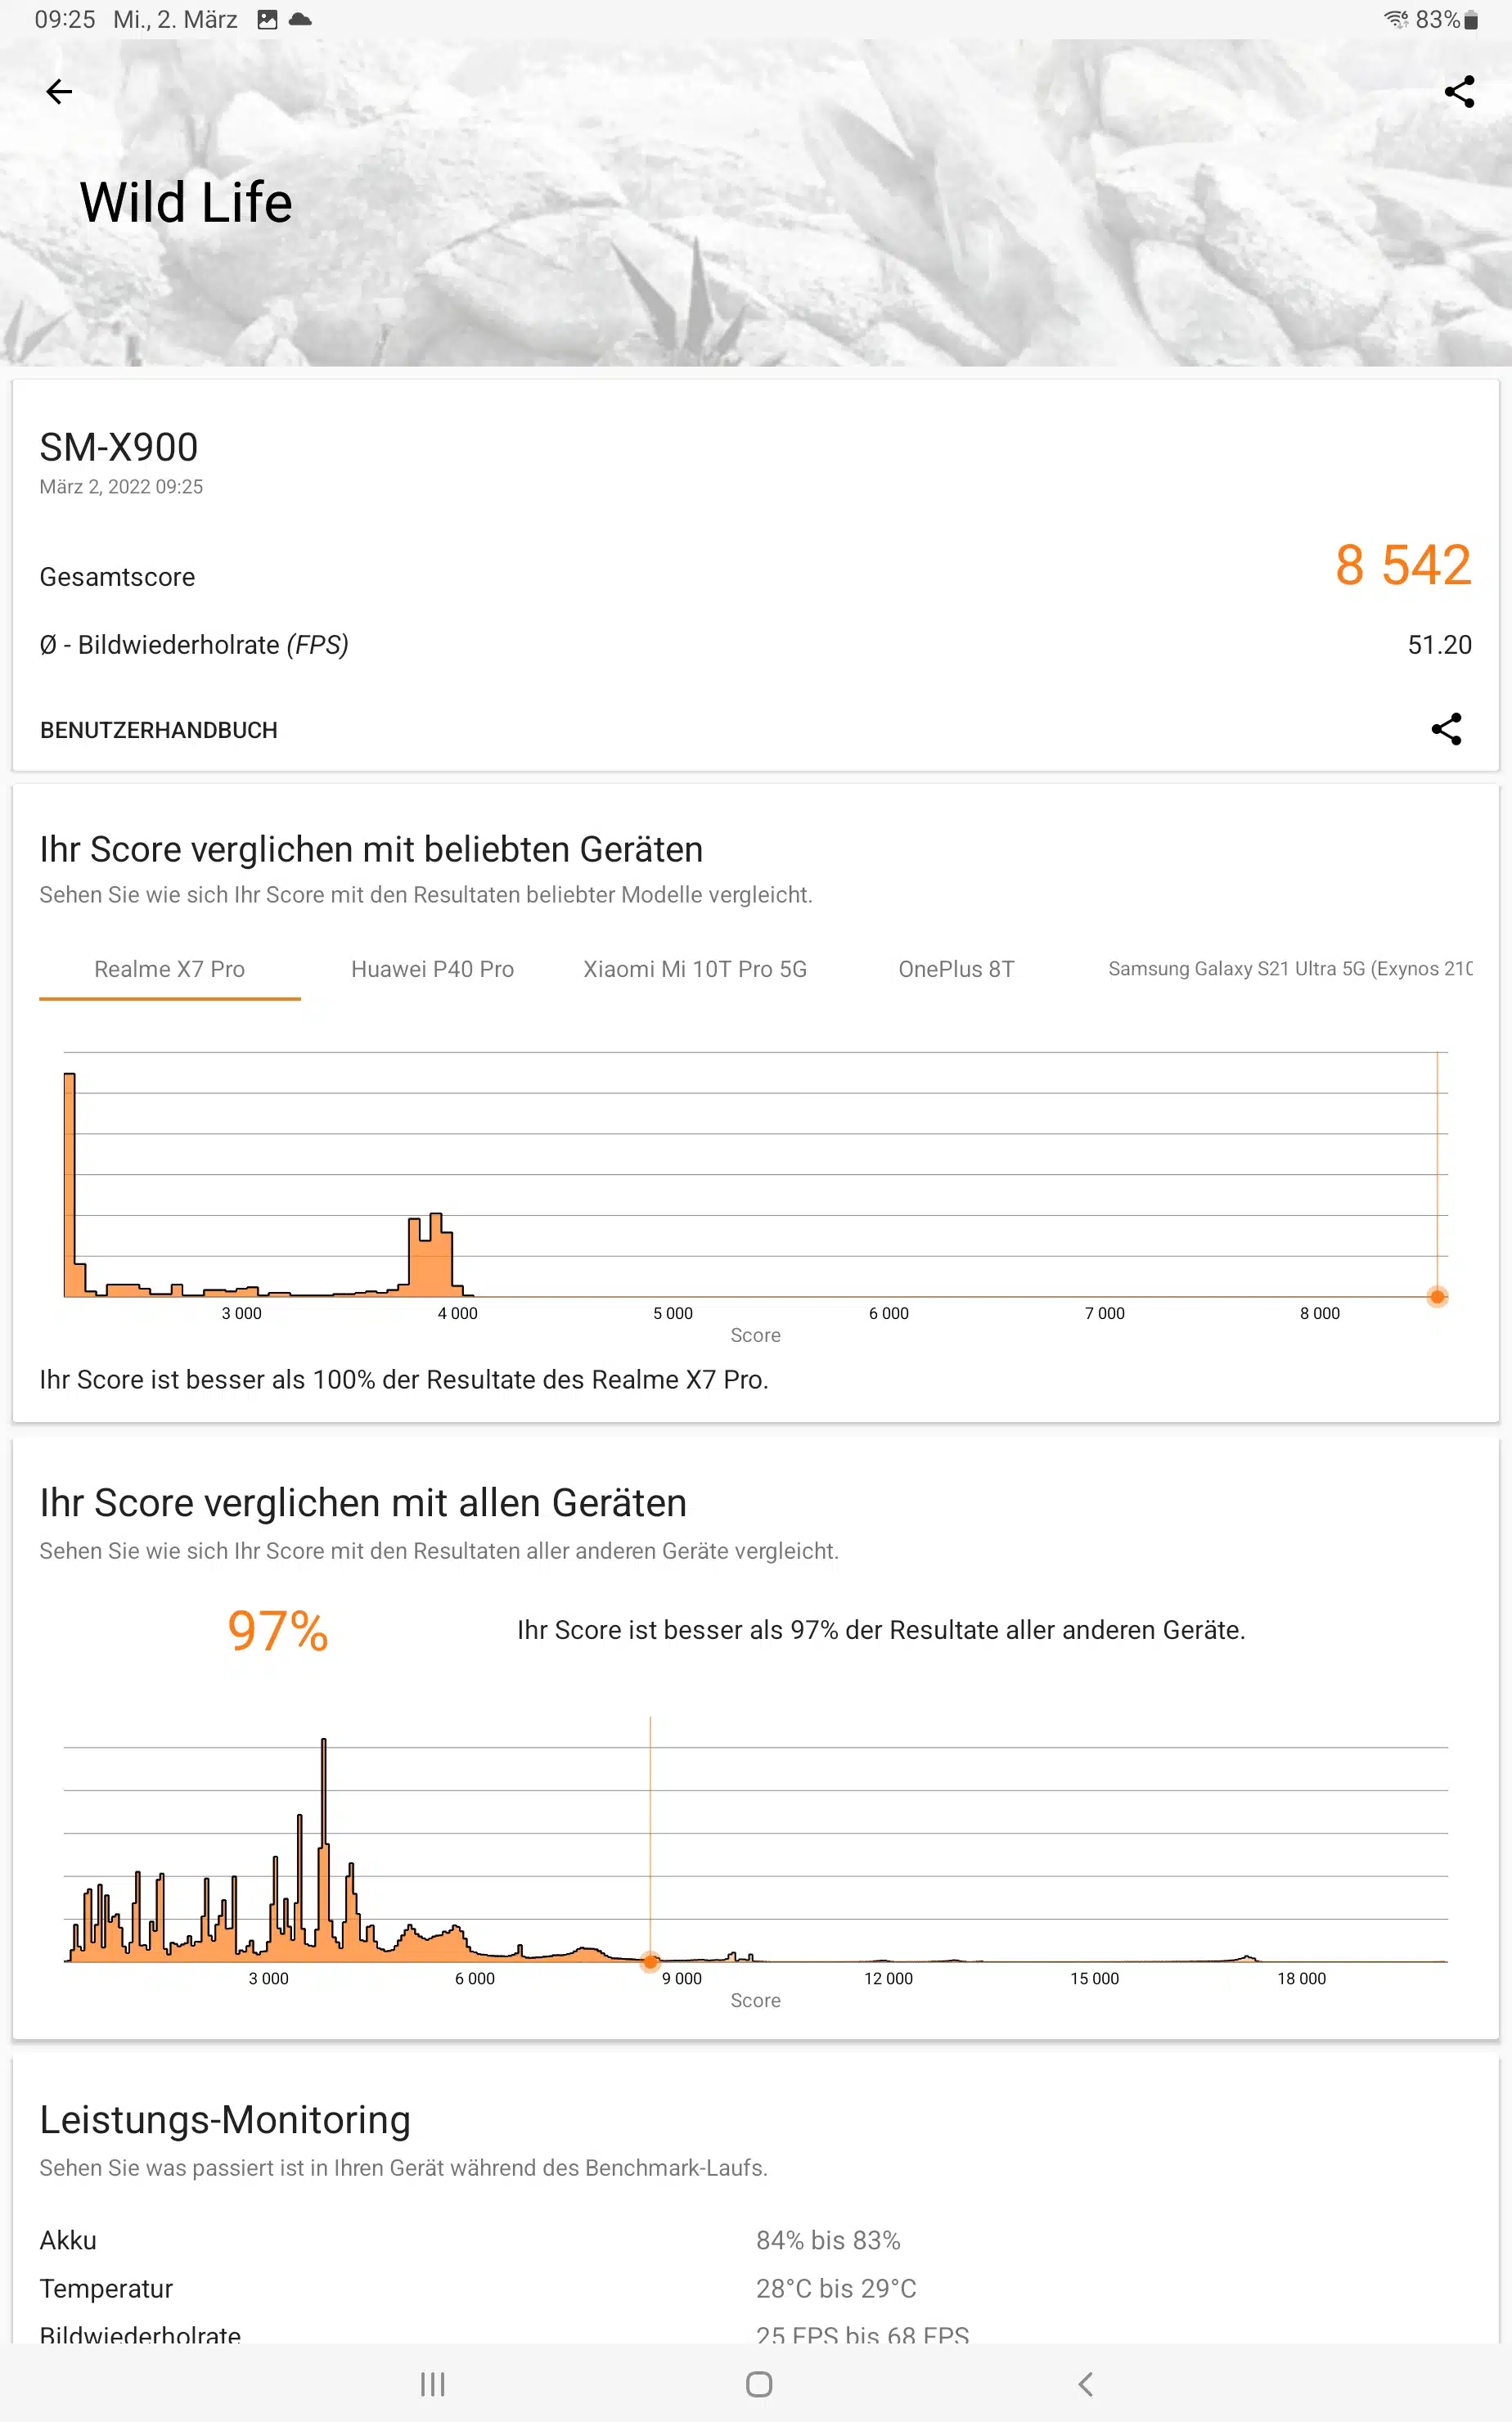Image resolution: width=1512 pixels, height=2422 pixels.
Task: Open the OnePlus 8T comparison tab
Action: tap(956, 969)
